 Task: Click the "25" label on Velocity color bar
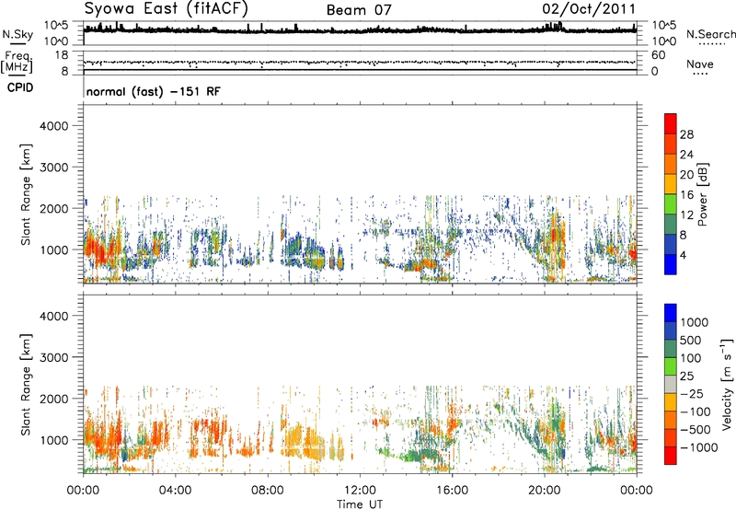(687, 376)
